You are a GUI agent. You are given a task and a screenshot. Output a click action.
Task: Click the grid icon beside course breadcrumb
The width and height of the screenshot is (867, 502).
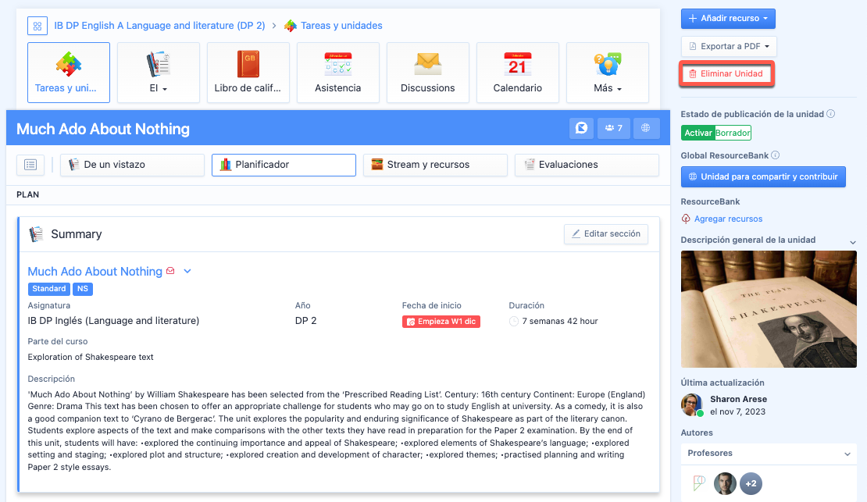[37, 26]
